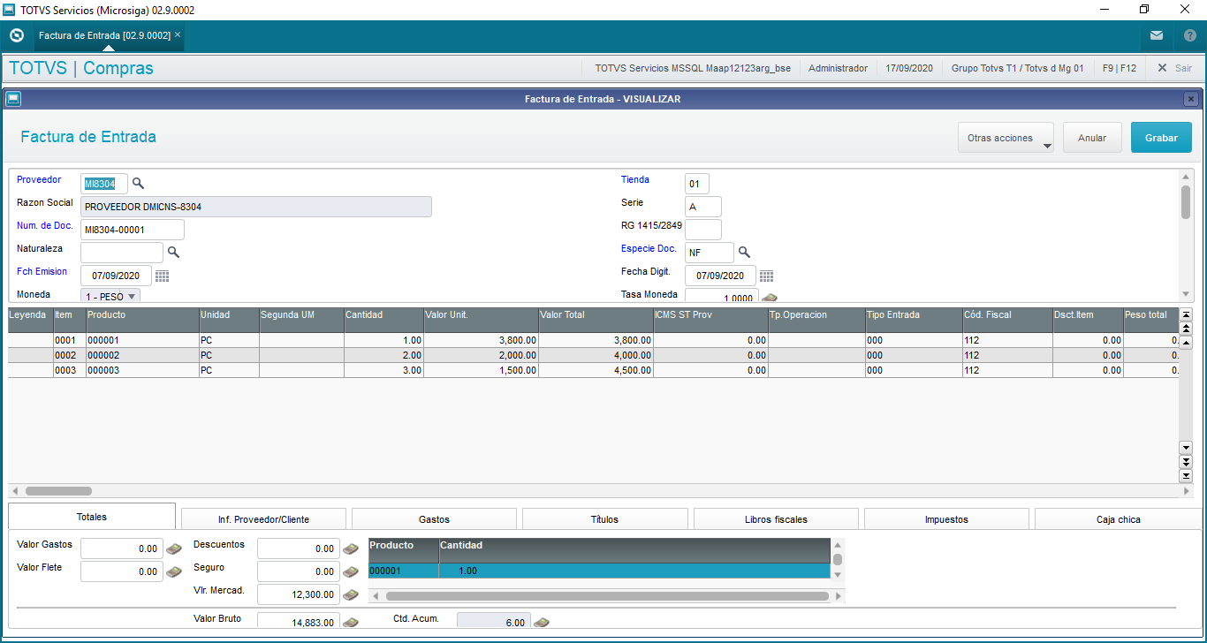Viewport: 1207px width, 643px height.
Task: Click the Num. de Doc. field
Action: coord(133,230)
